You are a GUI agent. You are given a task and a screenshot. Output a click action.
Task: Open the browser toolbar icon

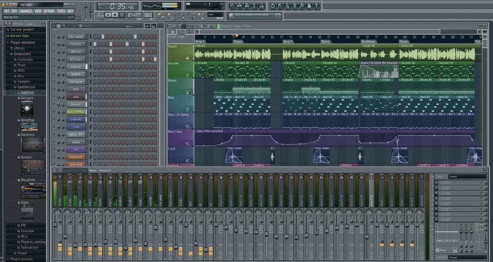point(254,5)
